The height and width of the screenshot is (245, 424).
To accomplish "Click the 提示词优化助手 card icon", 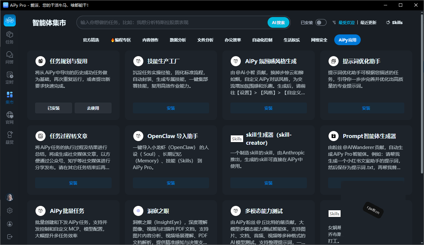I will 333,61.
